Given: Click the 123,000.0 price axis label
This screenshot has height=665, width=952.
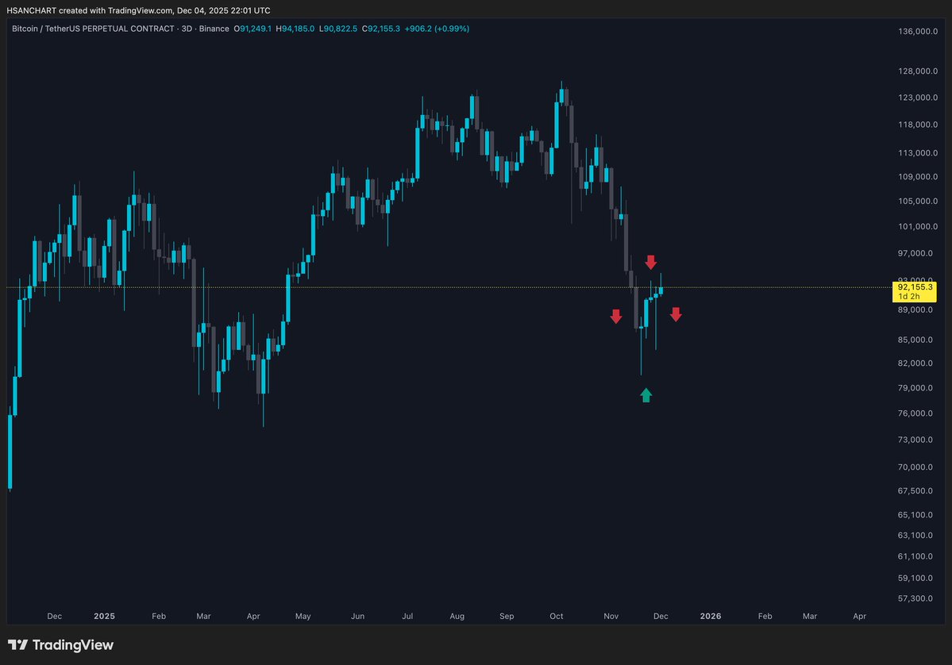Looking at the screenshot, I should coord(918,98).
